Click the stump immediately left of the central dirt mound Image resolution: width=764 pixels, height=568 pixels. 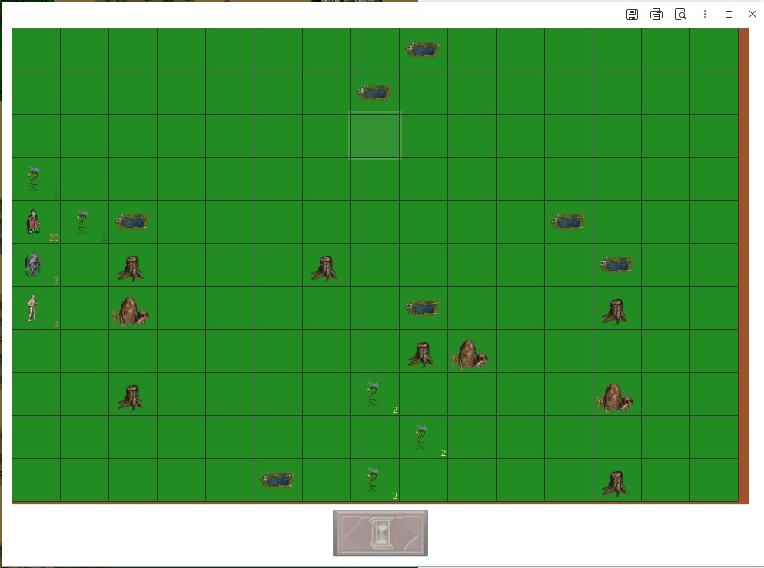[x=421, y=354]
